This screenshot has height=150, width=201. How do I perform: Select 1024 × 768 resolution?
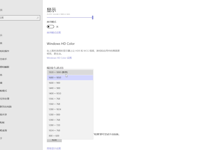point(70,131)
